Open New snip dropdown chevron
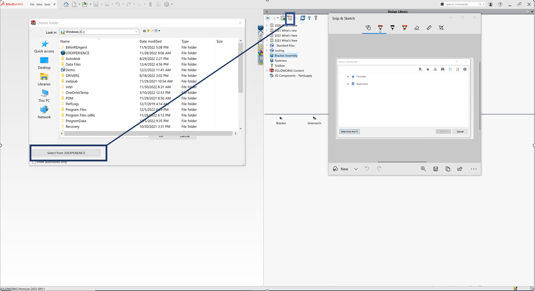This screenshot has width=535, height=291. pyautogui.click(x=356, y=169)
